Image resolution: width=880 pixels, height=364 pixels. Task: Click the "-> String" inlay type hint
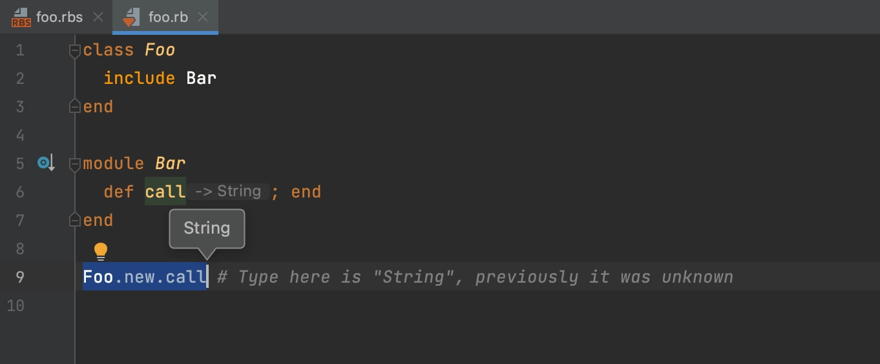point(227,192)
